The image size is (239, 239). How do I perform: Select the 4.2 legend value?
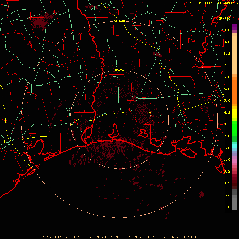227,113
